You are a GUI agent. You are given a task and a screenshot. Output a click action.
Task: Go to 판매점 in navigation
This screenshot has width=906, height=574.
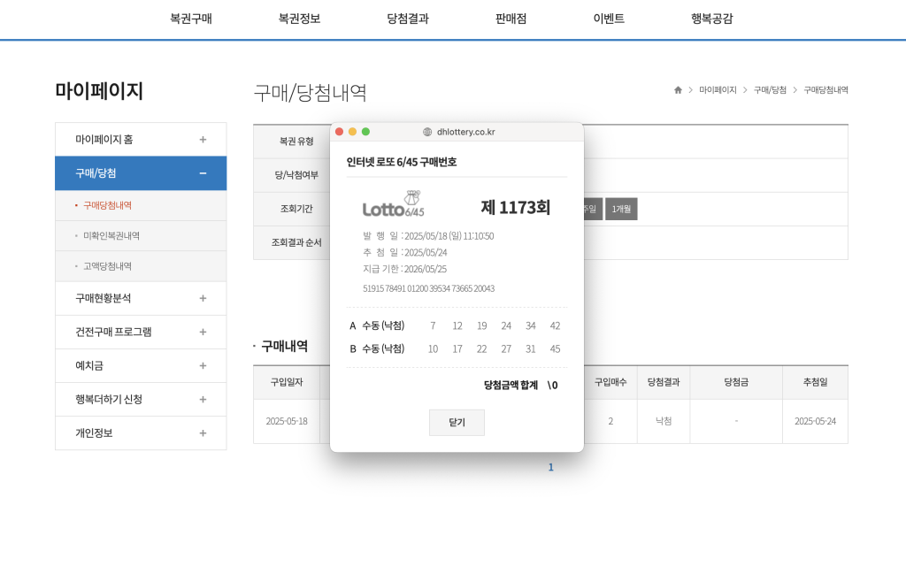pyautogui.click(x=511, y=19)
